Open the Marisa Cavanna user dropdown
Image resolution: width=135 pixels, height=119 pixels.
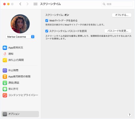pos(20,37)
